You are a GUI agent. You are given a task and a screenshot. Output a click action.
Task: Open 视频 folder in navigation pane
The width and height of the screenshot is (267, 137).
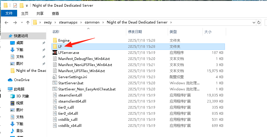point(17,103)
